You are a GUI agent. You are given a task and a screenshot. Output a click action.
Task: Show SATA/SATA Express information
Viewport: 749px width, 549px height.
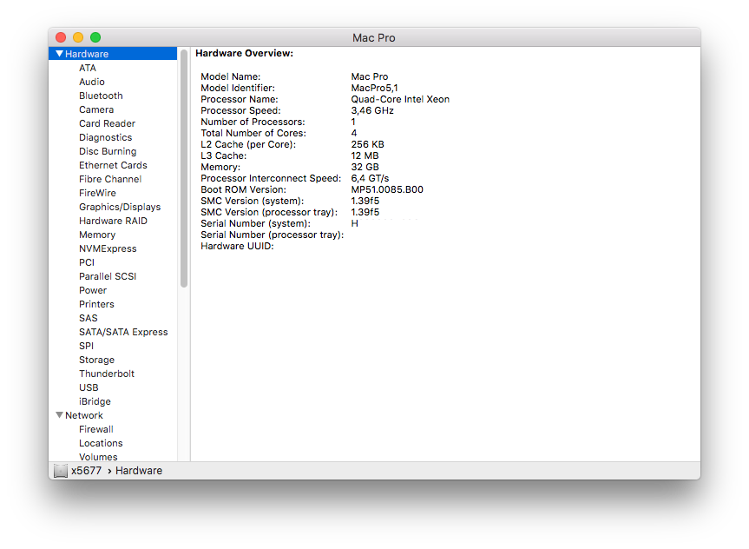pos(123,332)
